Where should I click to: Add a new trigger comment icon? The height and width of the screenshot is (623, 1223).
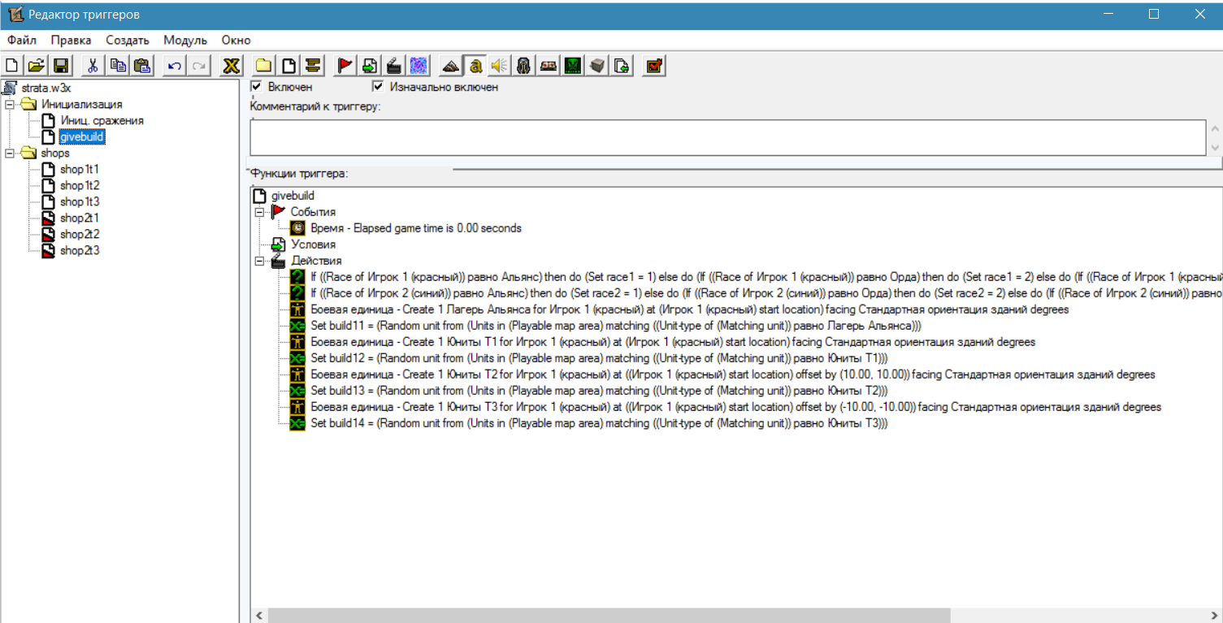coord(313,66)
